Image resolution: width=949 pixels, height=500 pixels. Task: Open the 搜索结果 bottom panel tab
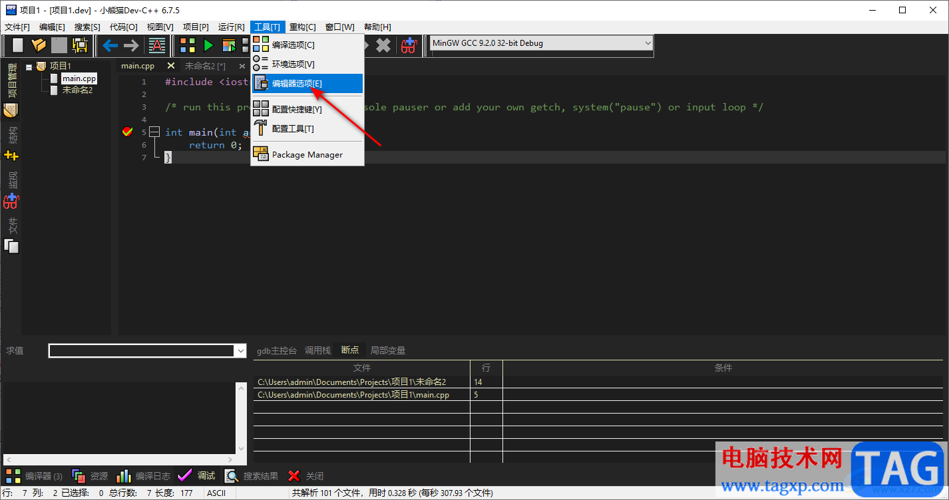coord(252,476)
